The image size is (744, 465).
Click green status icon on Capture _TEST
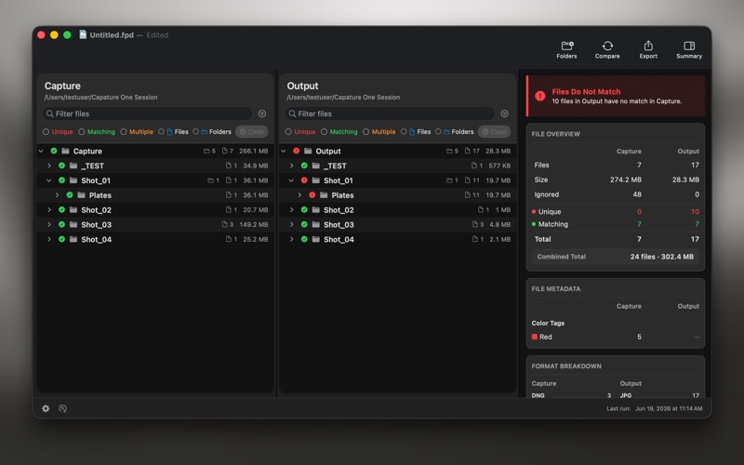tap(61, 166)
